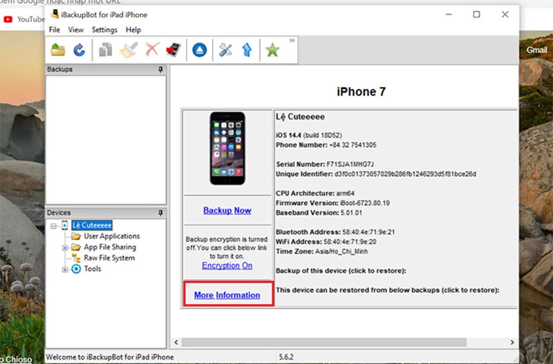Minimize the iBackupBot window
This screenshot has width=553, height=364.
(x=449, y=15)
